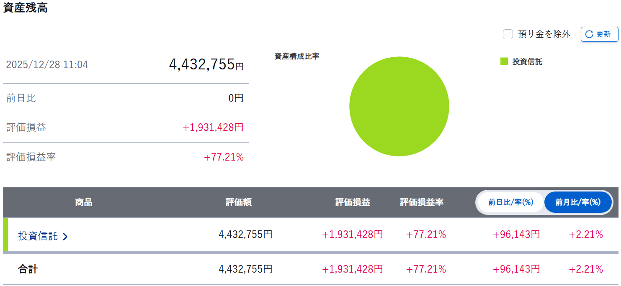This screenshot has height=286, width=621.
Task: Click the 合計 row label
Action: click(x=28, y=269)
